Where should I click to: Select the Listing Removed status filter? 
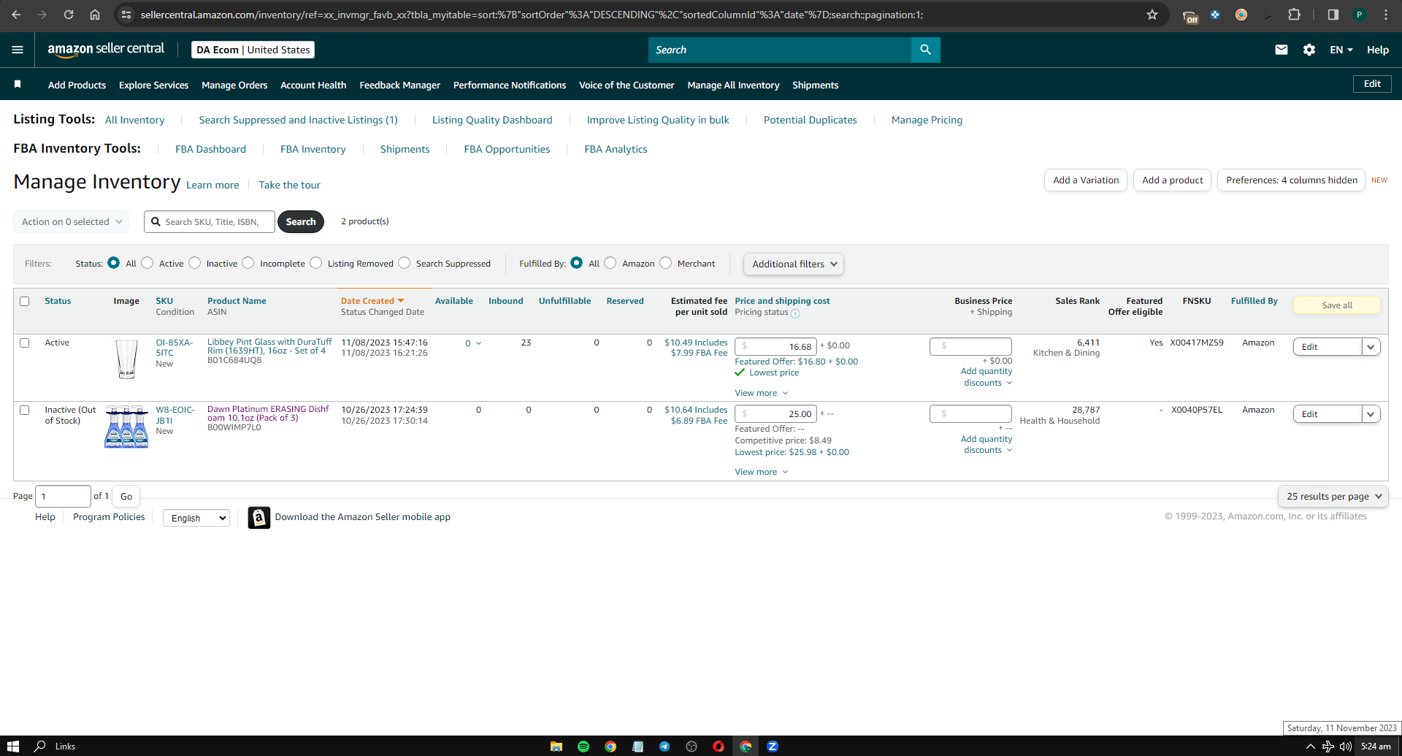point(316,263)
